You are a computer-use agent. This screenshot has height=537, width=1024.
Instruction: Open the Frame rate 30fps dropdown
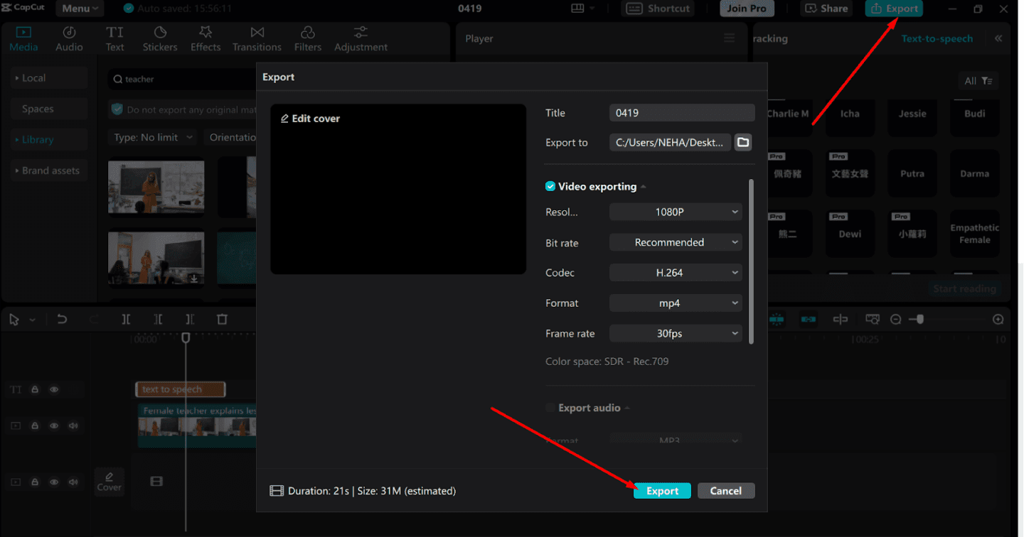(x=676, y=333)
